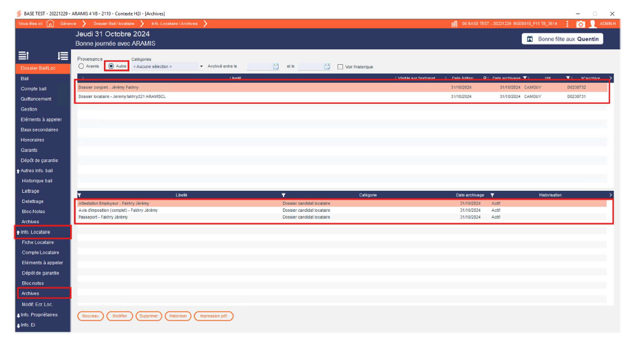Click the building icon beside BASE TEST

coord(455,24)
